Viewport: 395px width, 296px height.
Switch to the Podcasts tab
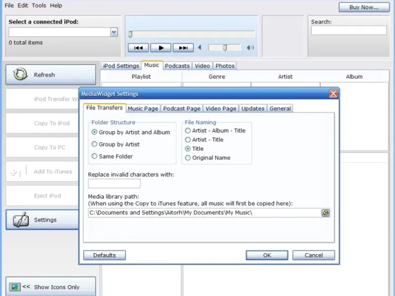177,66
